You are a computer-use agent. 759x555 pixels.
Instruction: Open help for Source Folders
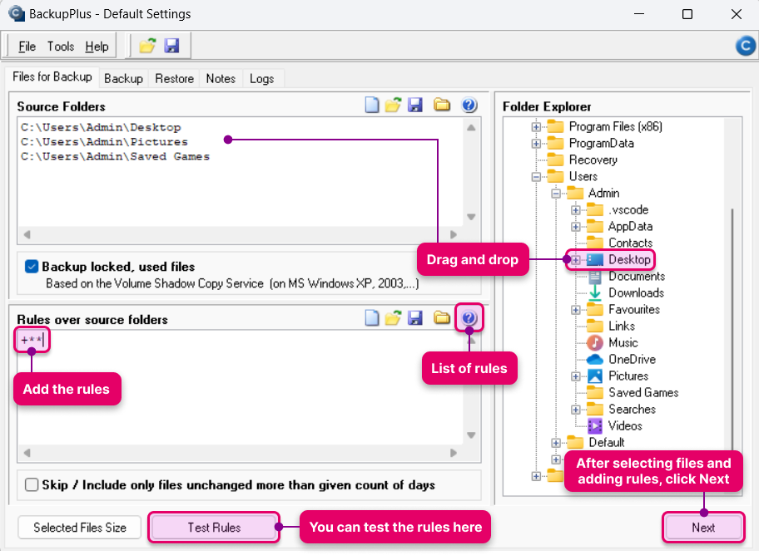click(469, 105)
